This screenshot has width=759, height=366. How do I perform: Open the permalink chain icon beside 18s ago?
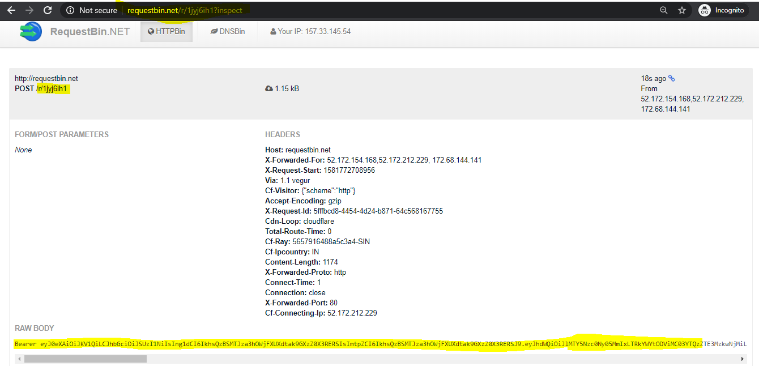pos(671,78)
